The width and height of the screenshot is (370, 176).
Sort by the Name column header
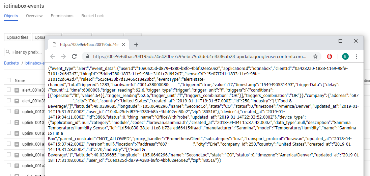[20, 80]
